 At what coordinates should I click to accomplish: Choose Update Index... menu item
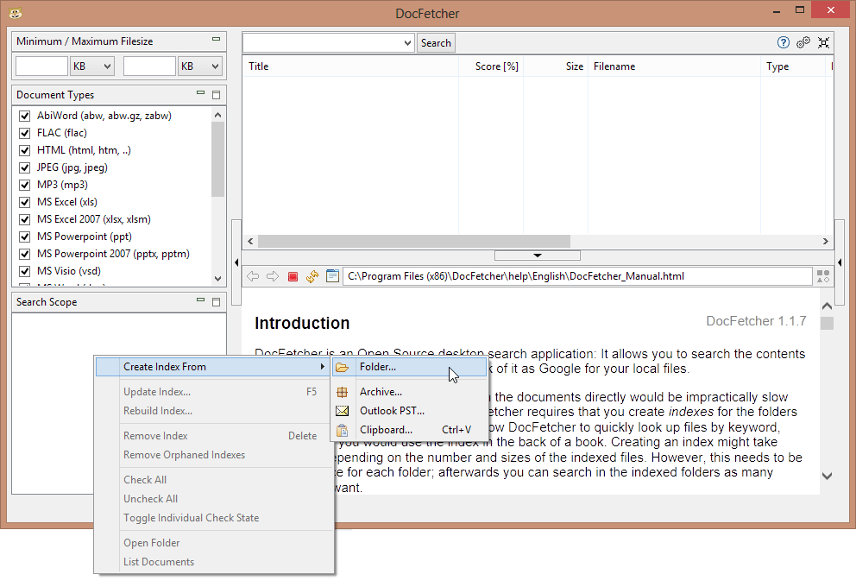click(213, 392)
